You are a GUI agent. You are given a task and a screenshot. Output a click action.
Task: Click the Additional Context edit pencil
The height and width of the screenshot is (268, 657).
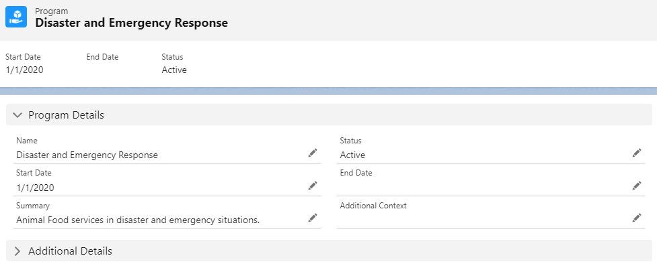[x=636, y=218]
